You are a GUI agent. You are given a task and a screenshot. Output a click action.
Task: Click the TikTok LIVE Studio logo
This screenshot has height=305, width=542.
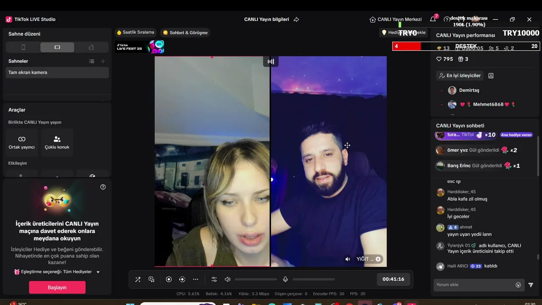[x=9, y=19]
